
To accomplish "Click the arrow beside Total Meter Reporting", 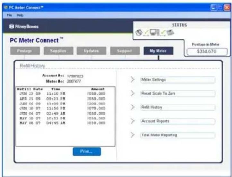I will coord(133,135).
